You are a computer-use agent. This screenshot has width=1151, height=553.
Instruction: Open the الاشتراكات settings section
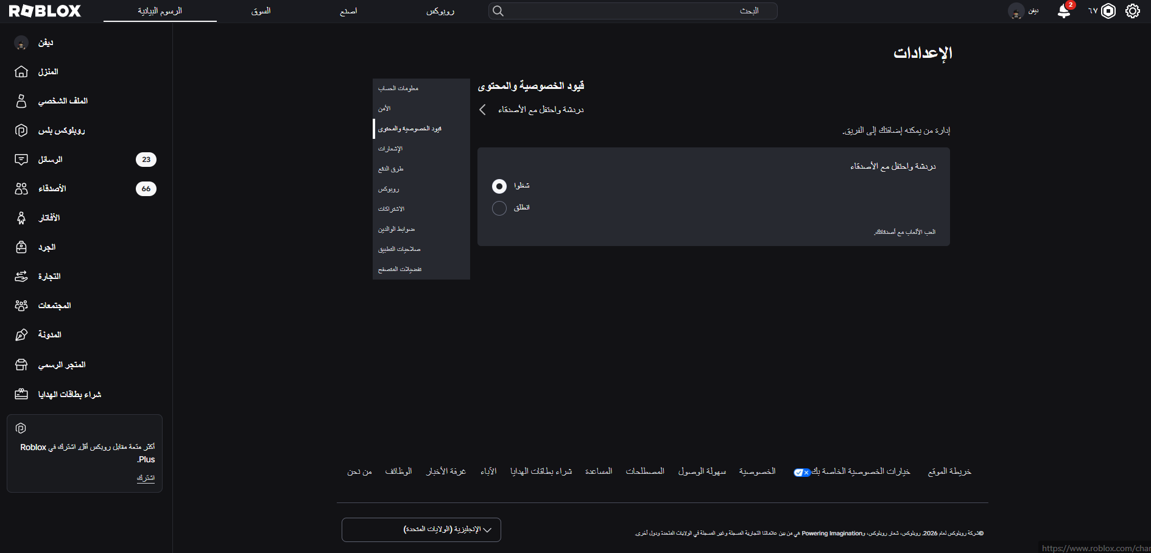pyautogui.click(x=421, y=209)
